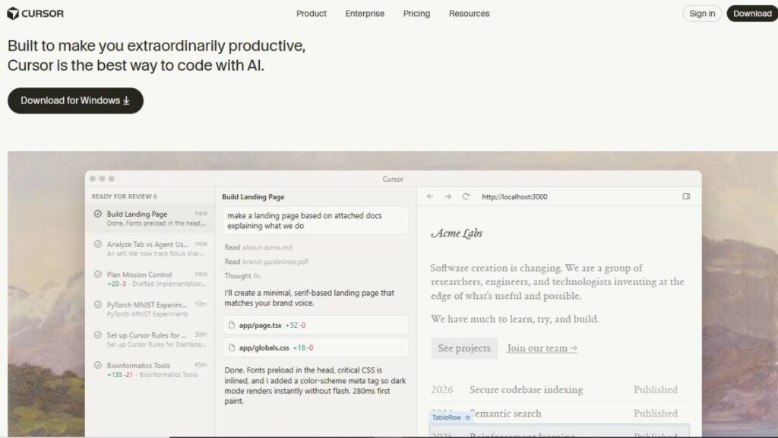Toggle completion on Analyze Tab vs Agent task
The width and height of the screenshot is (778, 438).
97,244
